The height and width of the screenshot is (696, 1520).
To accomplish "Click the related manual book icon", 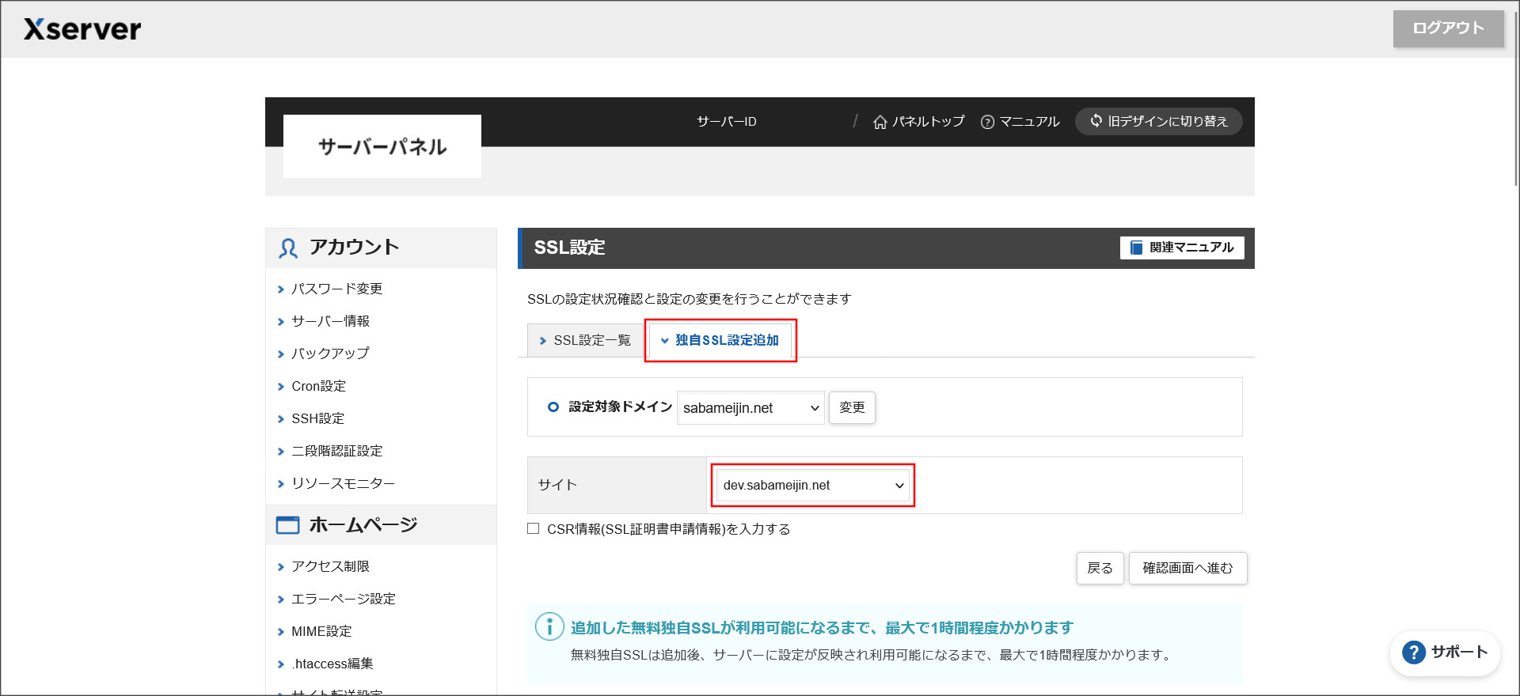I will pyautogui.click(x=1136, y=248).
